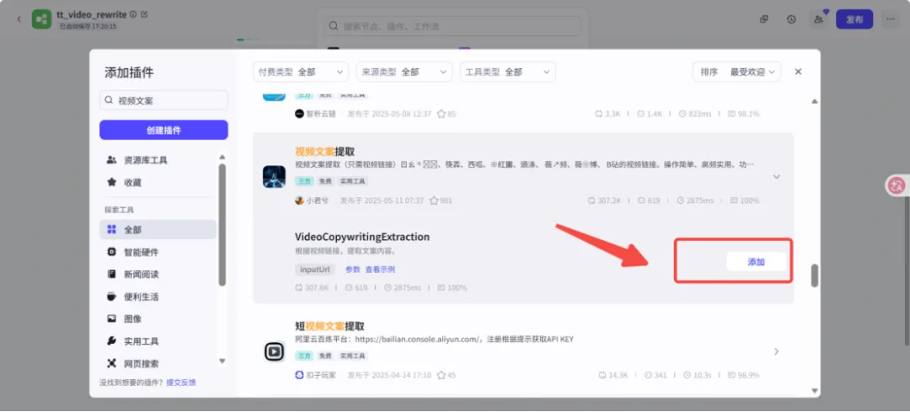Image resolution: width=910 pixels, height=412 pixels.
Task: Click the 智能硬件 chip icon
Action: pos(111,252)
